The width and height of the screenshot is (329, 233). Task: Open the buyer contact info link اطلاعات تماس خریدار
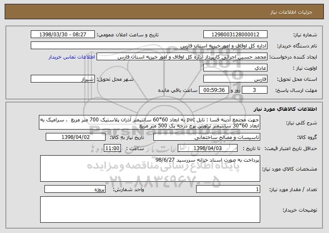coord(72,57)
